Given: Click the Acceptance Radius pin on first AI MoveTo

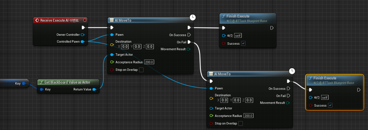Looking at the screenshot, I should click(112, 62).
